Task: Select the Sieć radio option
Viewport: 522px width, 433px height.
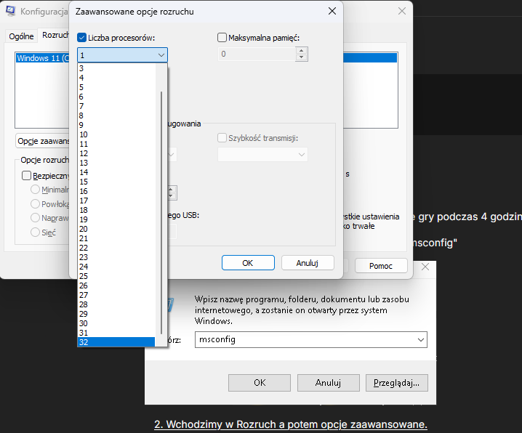Action: click(x=35, y=232)
